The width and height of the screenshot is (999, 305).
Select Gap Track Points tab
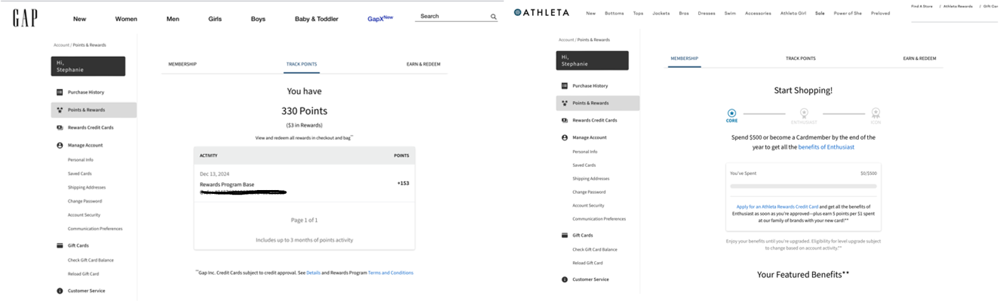(302, 64)
